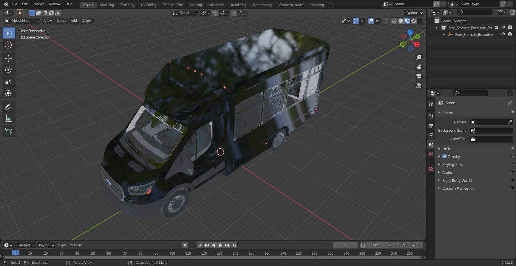Viewport: 516px width, 266px height.
Task: Open the Render menu
Action: pyautogui.click(x=38, y=4)
